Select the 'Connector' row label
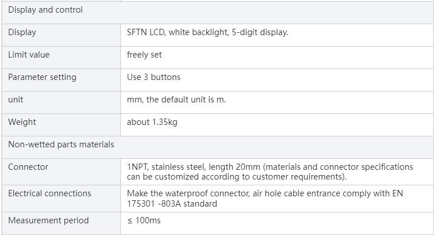The image size is (436, 236). click(x=28, y=167)
